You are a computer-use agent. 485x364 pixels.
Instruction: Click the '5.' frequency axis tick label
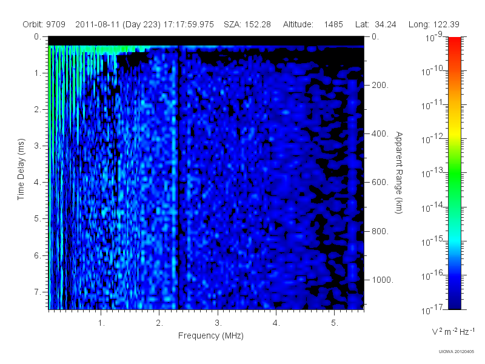coord(335,323)
